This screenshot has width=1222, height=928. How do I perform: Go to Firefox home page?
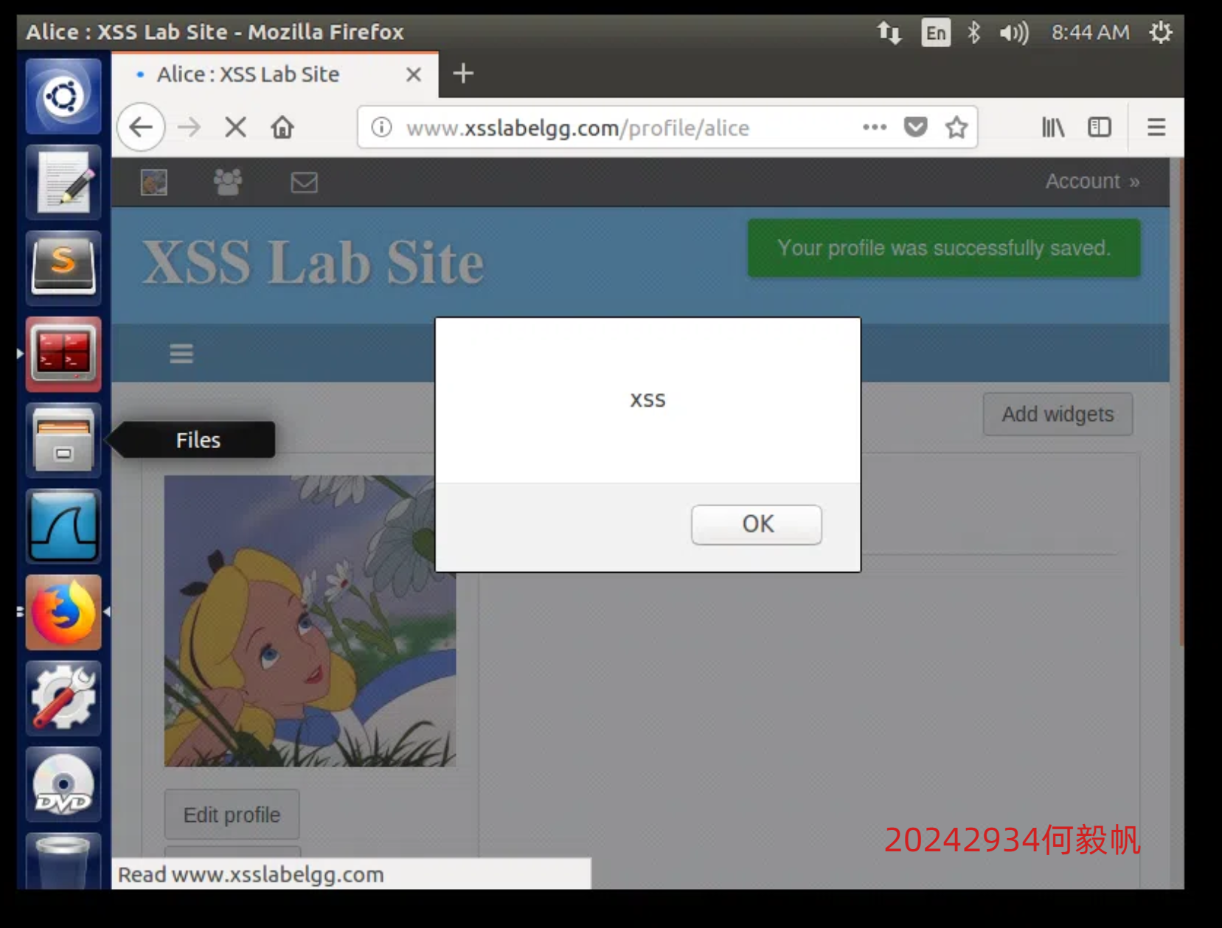[282, 128]
